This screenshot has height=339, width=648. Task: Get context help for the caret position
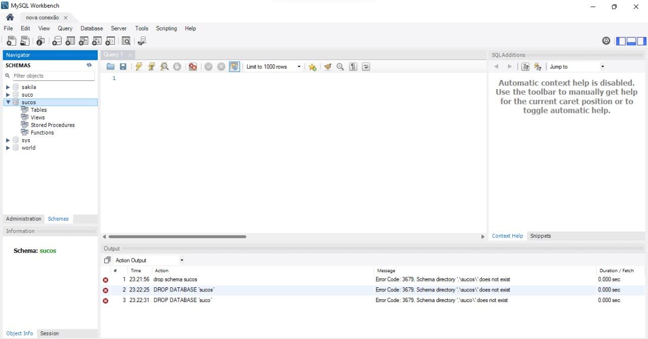pos(525,67)
